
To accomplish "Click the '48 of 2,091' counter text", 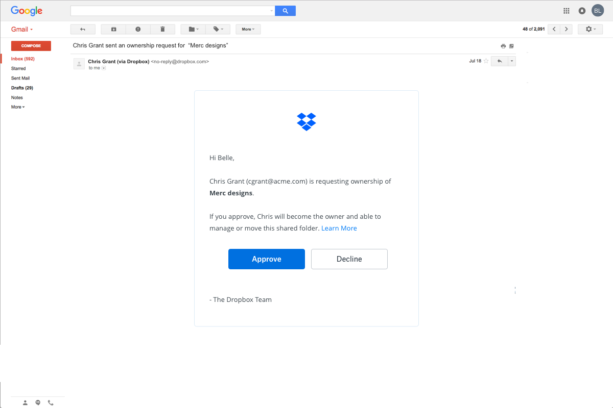I will coord(534,29).
